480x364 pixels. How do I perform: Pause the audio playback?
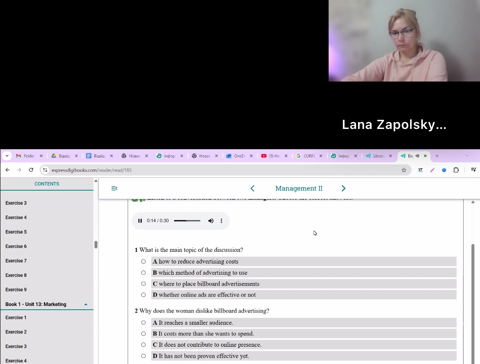[x=140, y=221]
